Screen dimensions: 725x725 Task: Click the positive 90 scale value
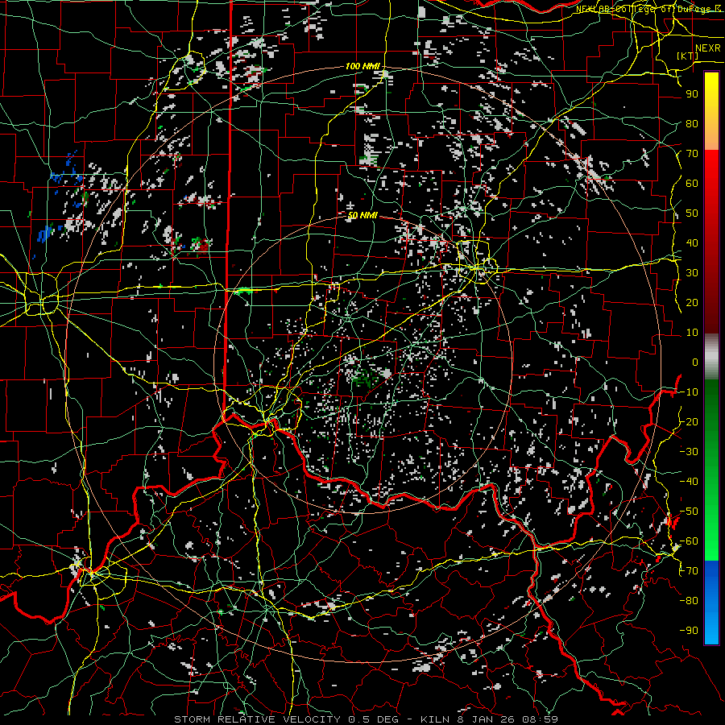(692, 94)
